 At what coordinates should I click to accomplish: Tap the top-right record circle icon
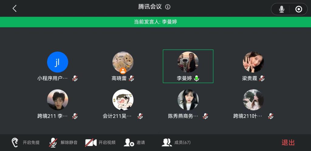click(x=299, y=9)
